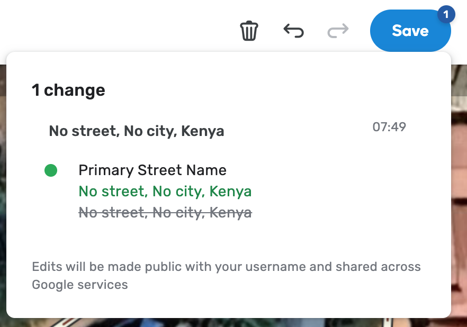Click the word "Kenya" in the green value
Screen dimensions: 467x327
[x=230, y=192]
